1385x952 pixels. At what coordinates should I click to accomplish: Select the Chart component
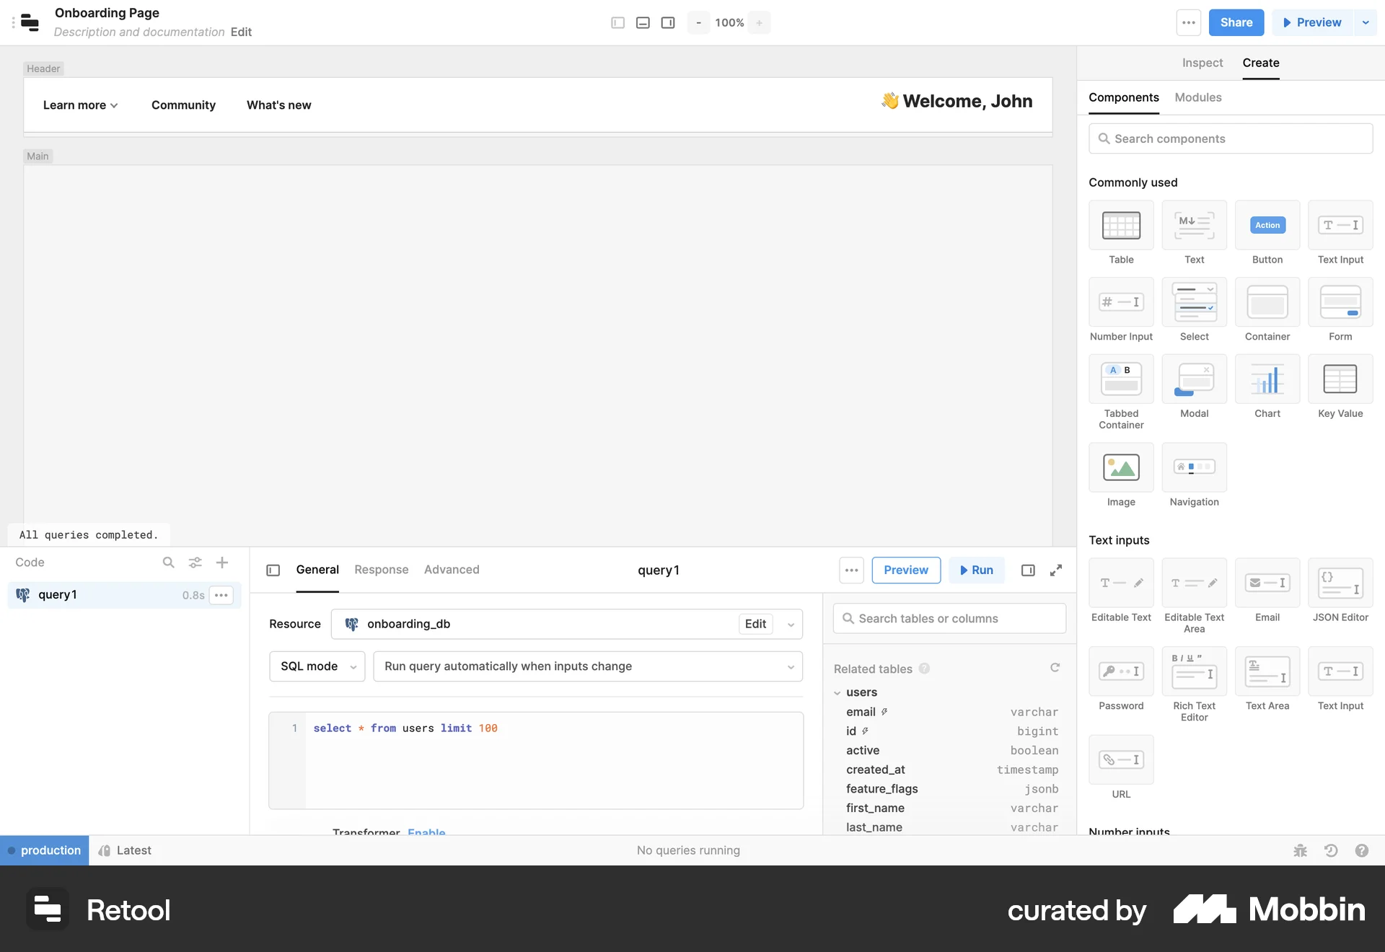pos(1267,379)
